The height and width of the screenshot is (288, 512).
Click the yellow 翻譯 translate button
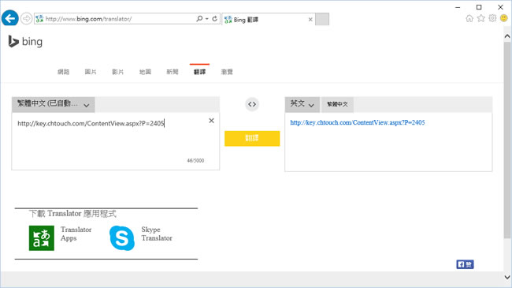coord(252,138)
